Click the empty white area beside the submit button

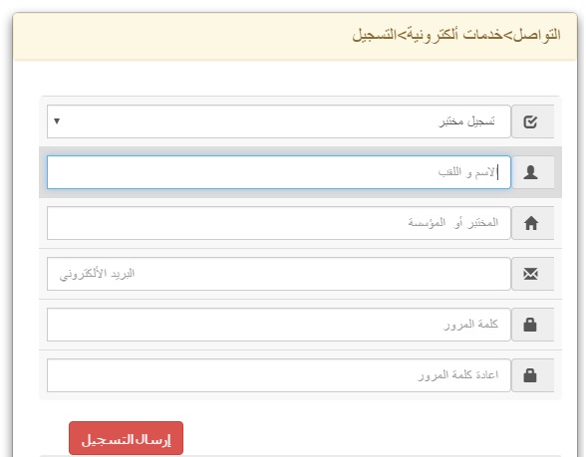point(374,438)
